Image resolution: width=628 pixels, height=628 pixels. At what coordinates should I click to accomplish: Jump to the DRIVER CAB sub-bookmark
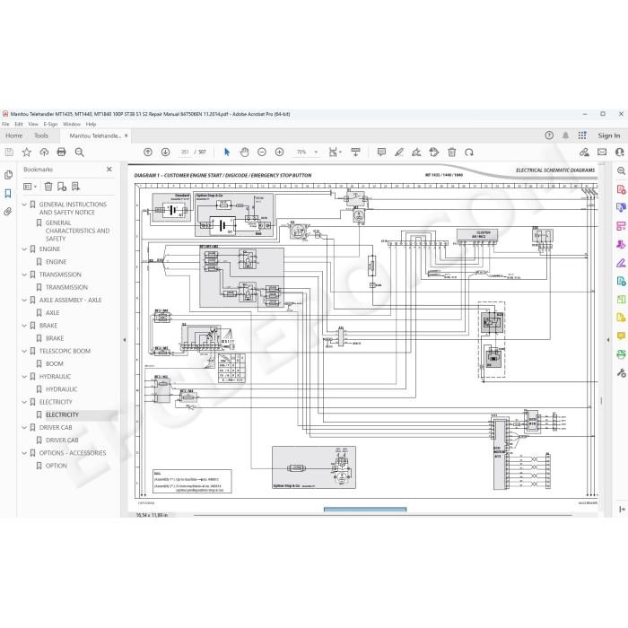tap(62, 440)
